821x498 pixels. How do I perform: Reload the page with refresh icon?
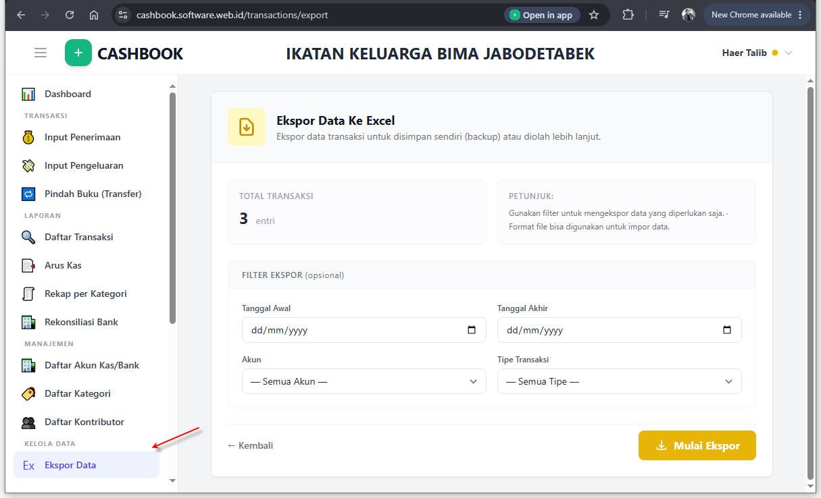70,15
